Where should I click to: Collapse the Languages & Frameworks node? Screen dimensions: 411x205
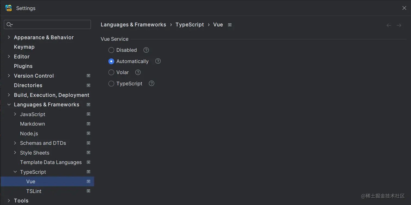click(x=9, y=105)
